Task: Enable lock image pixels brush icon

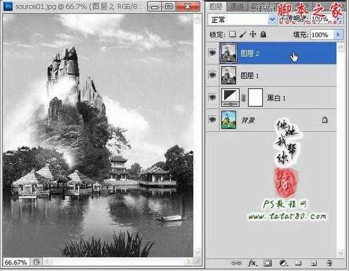Action: 243,34
